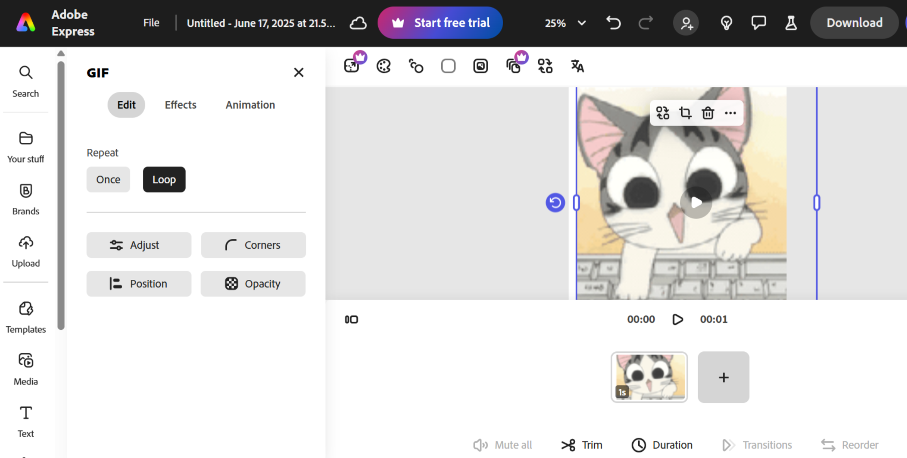Open the Transitions options
This screenshot has height=458, width=907.
click(758, 445)
